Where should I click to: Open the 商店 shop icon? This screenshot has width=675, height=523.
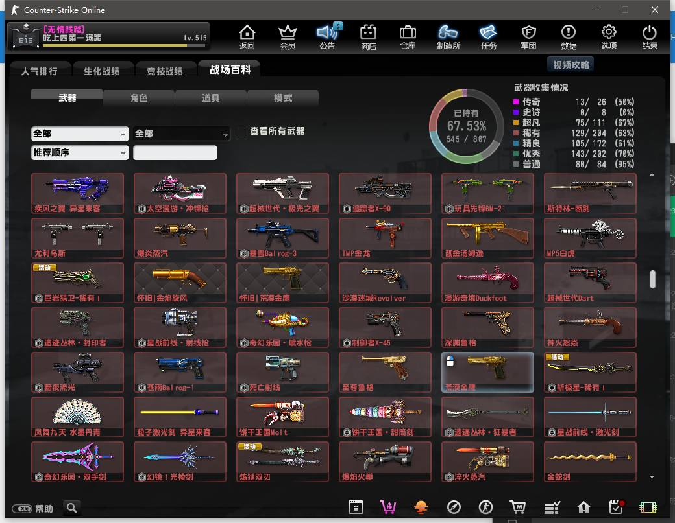coord(369,37)
